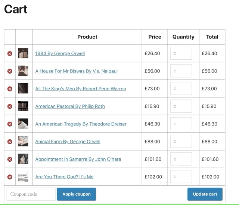Click quantity field for 1984 book
The image size is (239, 205).
click(181, 53)
